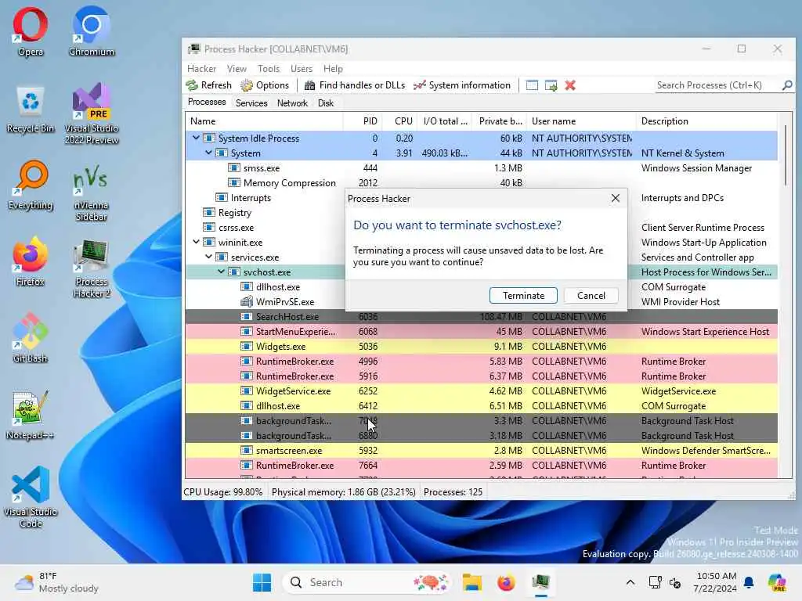This screenshot has height=601, width=802.
Task: Open the Recycle Bin icon
Action: tap(31, 109)
